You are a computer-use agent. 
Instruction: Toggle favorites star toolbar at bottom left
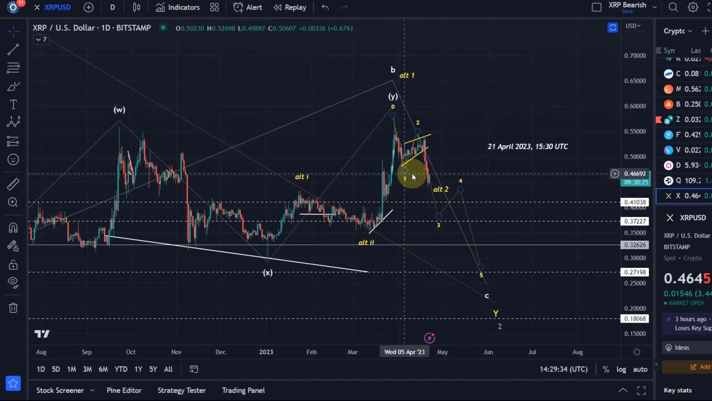[x=13, y=383]
